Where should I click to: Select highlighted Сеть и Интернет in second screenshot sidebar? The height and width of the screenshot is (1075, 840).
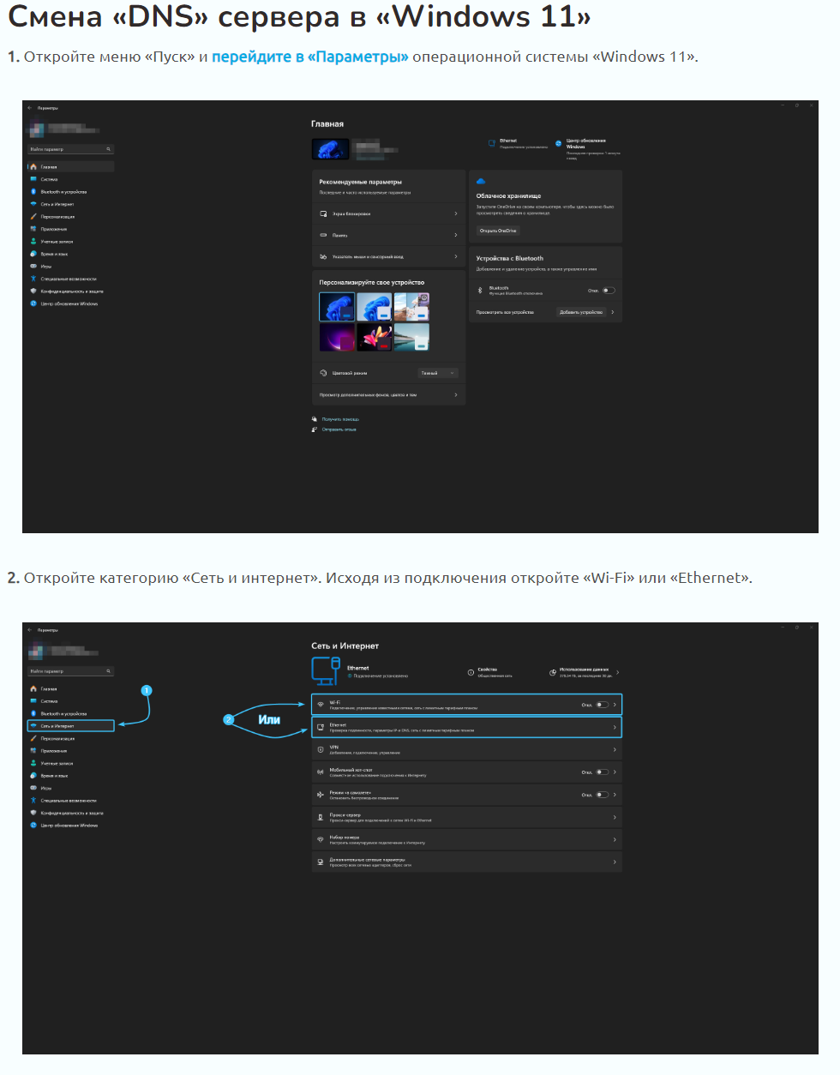[70, 726]
